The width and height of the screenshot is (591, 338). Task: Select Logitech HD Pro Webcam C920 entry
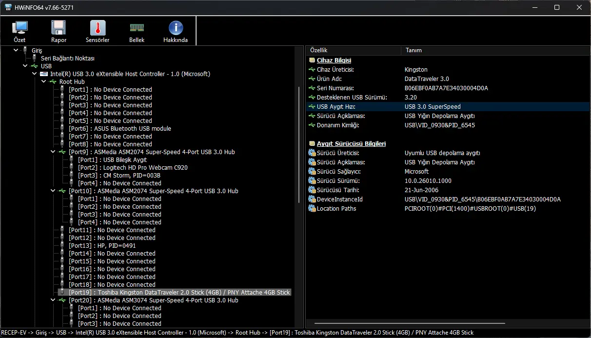133,167
